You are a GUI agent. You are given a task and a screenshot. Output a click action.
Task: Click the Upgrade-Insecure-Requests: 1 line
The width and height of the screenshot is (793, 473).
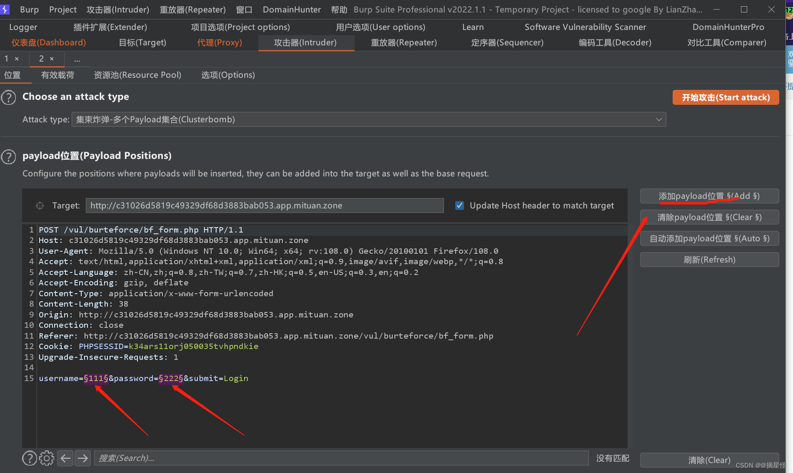pyautogui.click(x=108, y=357)
